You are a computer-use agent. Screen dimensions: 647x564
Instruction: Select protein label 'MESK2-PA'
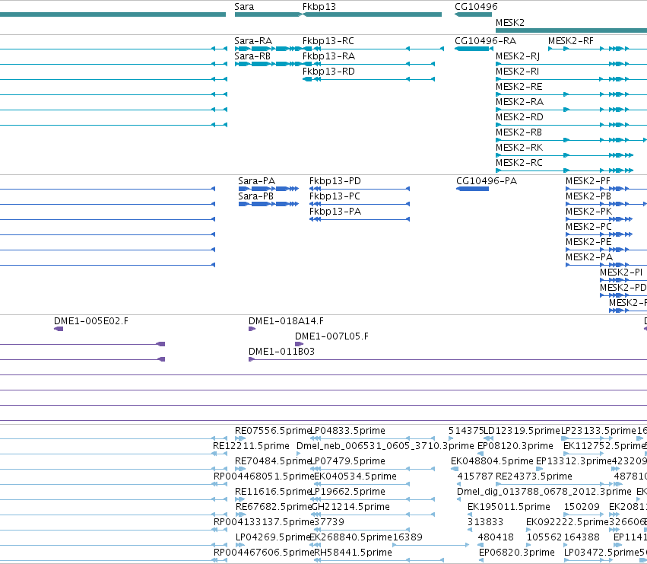(589, 258)
